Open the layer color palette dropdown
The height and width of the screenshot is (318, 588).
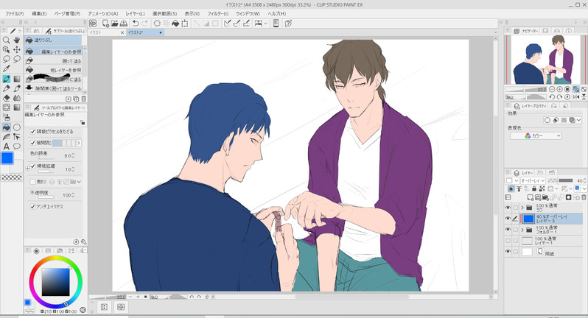pos(584,188)
